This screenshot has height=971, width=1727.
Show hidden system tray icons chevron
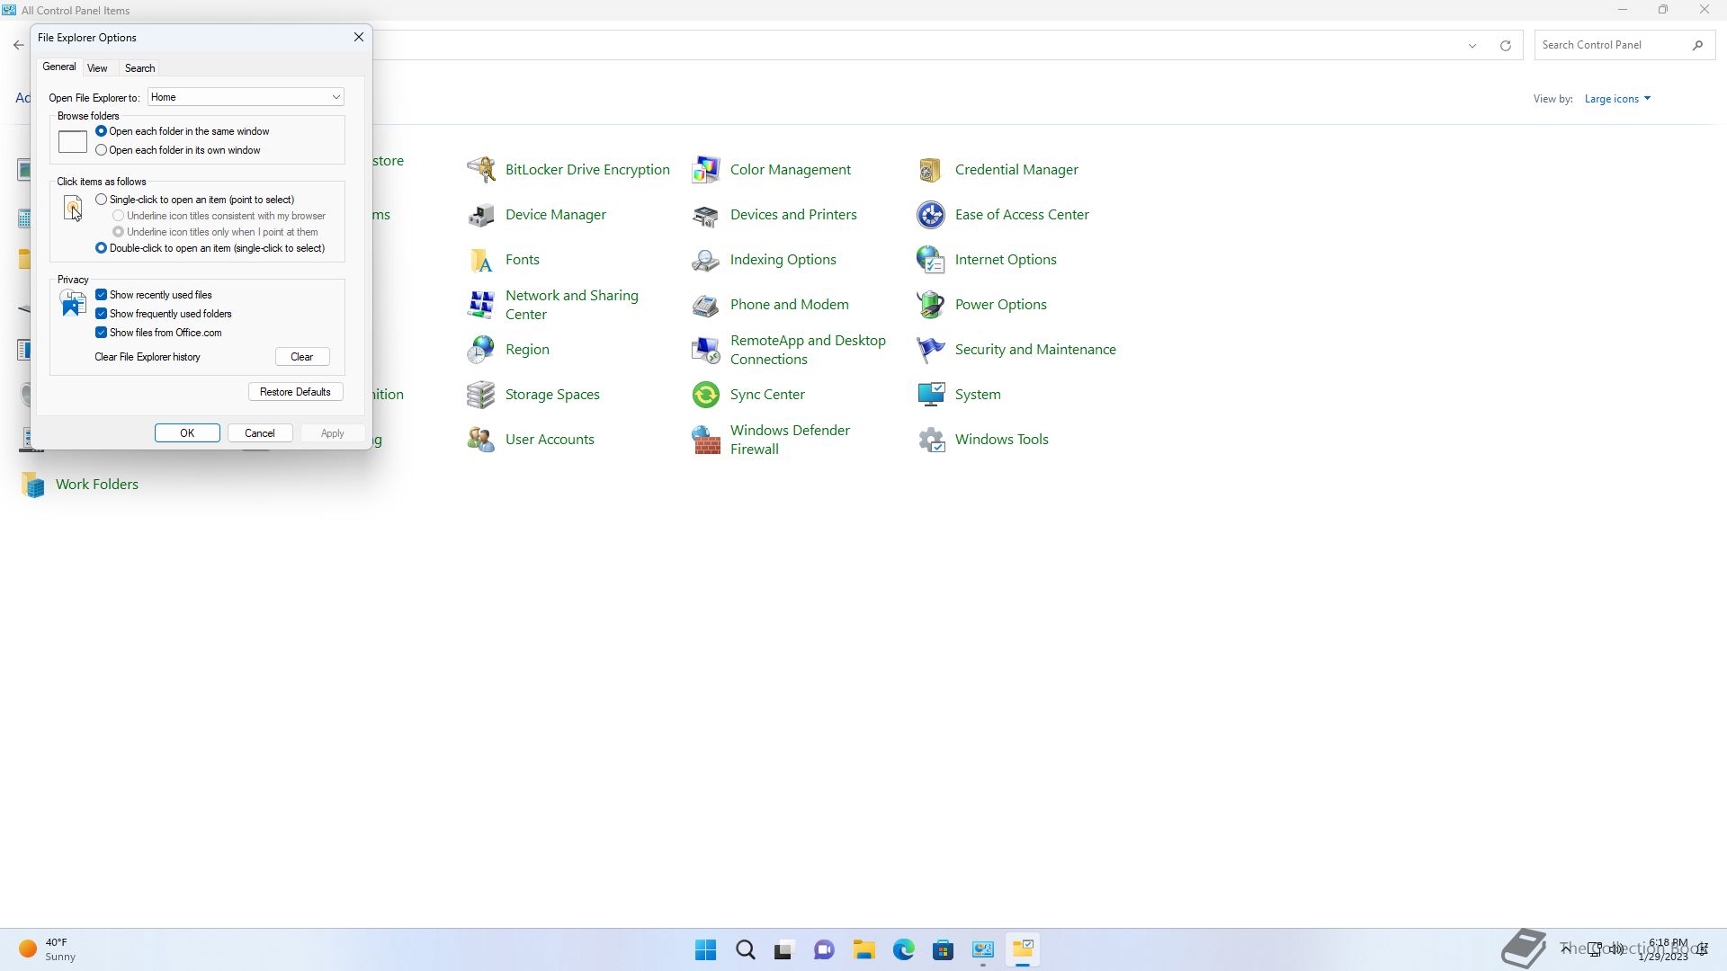coord(1566,949)
